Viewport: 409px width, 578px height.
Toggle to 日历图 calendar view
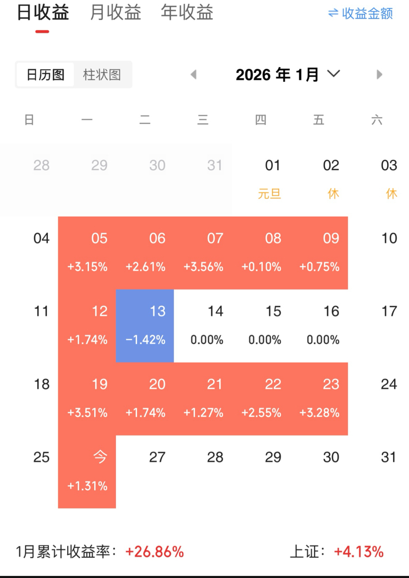tap(46, 74)
